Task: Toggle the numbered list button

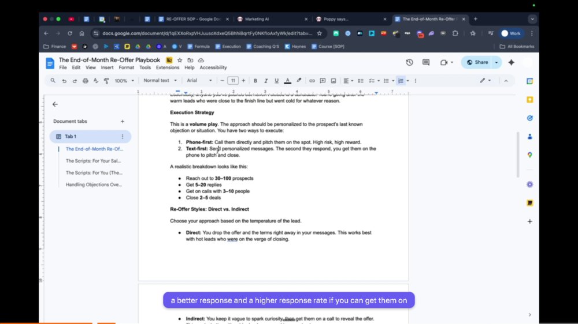Action: pos(401,81)
